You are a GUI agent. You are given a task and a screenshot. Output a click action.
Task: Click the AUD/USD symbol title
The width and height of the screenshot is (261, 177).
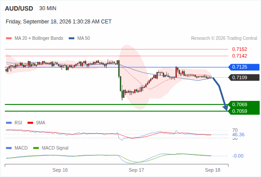tap(19, 8)
